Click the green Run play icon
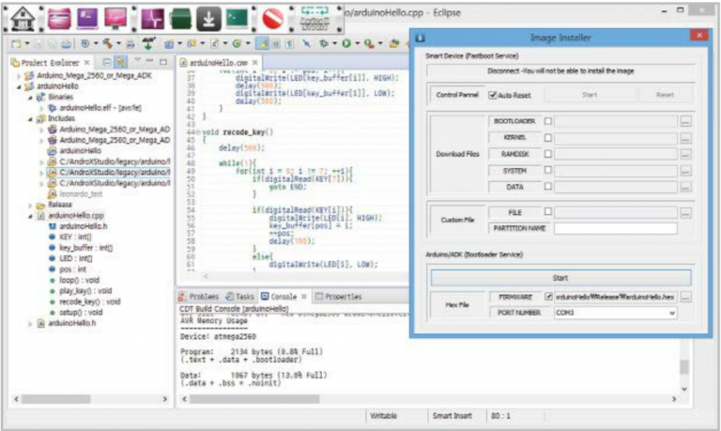This screenshot has height=431, width=721. (346, 44)
